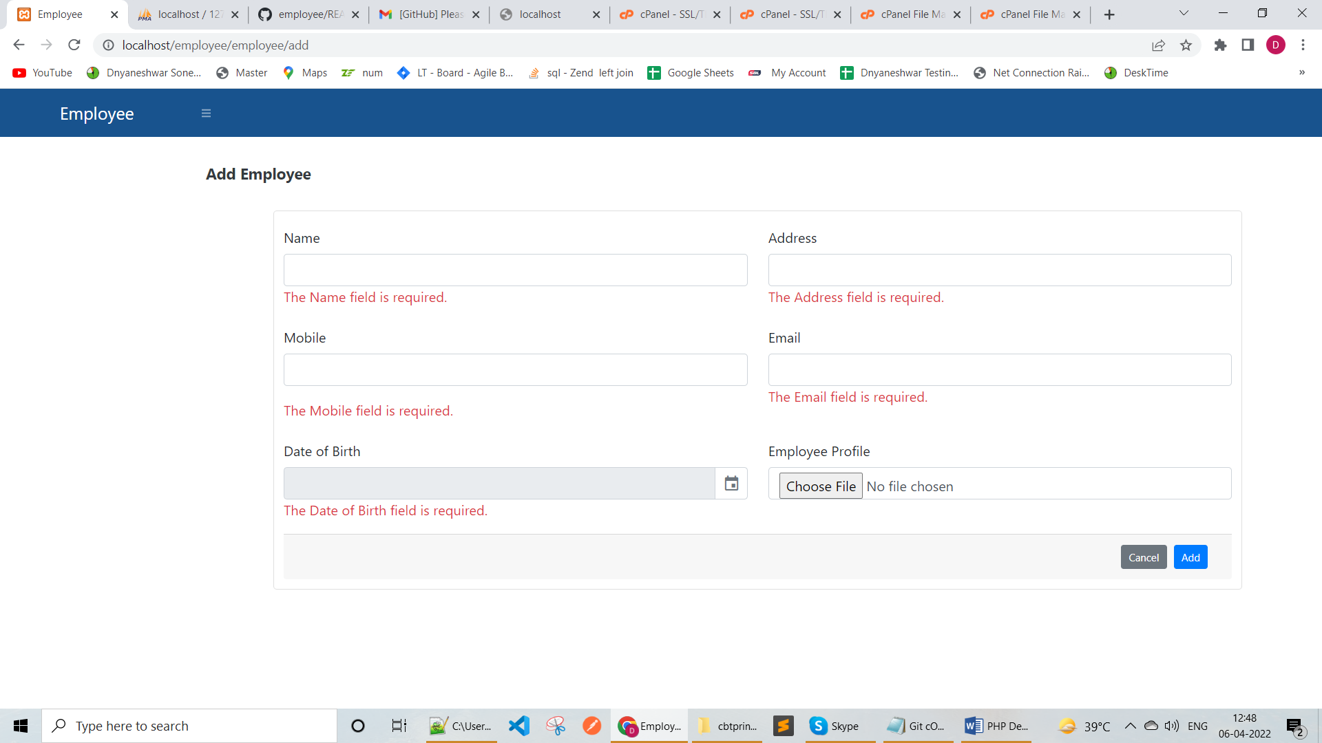Open Postman from the taskbar

[x=591, y=726]
